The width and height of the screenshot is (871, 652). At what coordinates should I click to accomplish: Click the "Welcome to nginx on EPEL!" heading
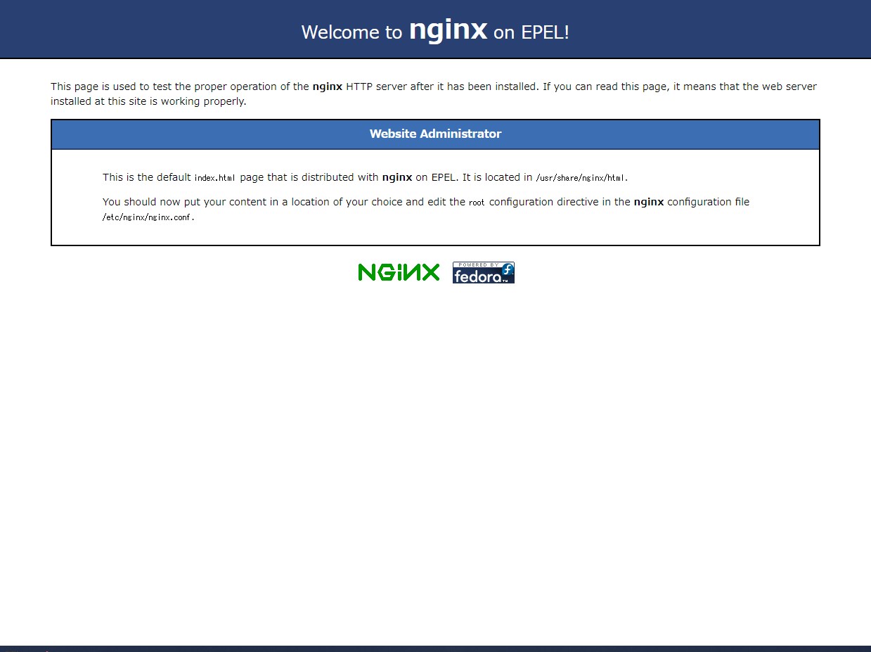(x=435, y=31)
